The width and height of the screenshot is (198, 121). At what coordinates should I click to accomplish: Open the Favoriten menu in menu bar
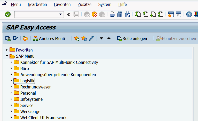click(x=62, y=5)
